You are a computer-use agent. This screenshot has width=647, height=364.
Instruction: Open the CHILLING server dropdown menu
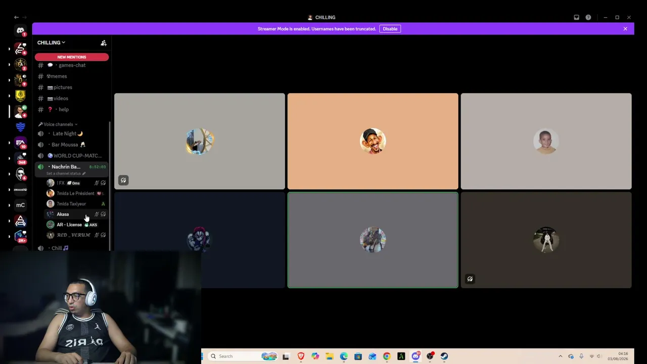point(51,42)
